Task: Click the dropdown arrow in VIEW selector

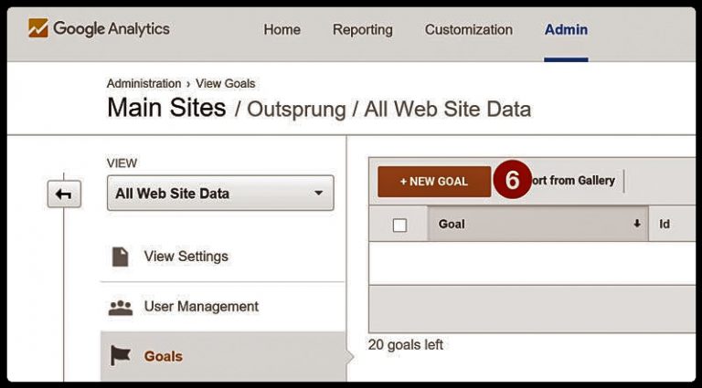Action: (x=319, y=194)
